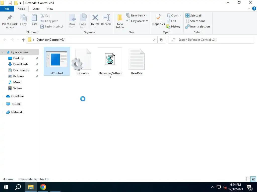
Task: Click Copy path in Clipboard group
Action: 49,21
